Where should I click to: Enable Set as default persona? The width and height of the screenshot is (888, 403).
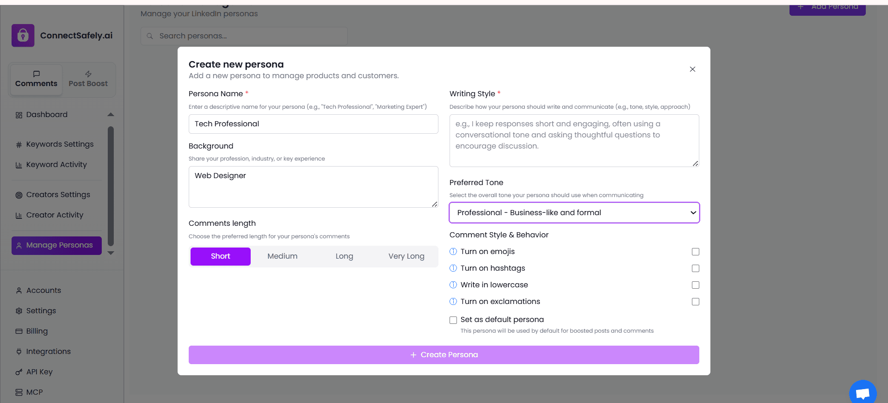pos(453,320)
